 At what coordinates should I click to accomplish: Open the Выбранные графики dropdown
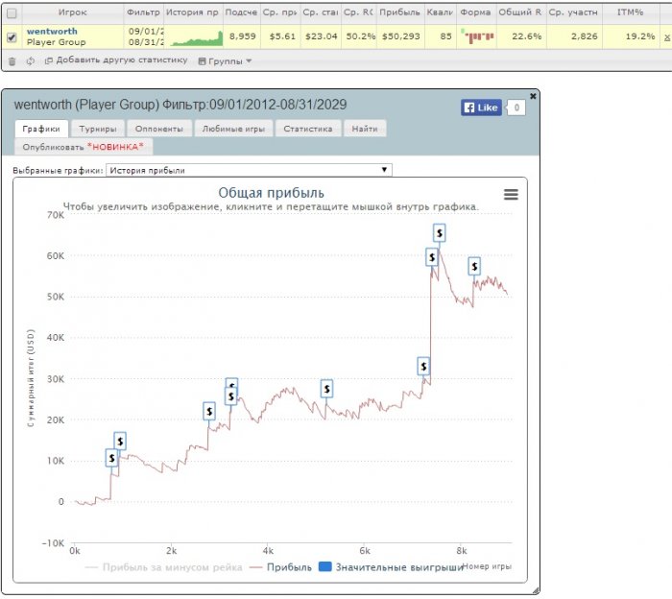point(249,170)
